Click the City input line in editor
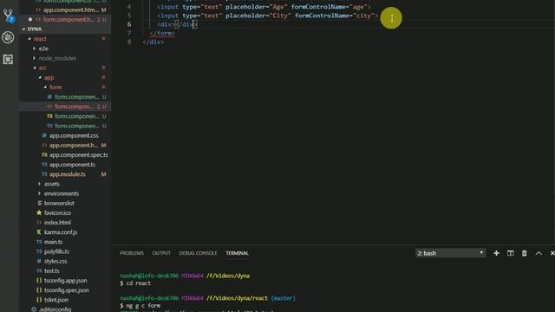 pos(267,16)
